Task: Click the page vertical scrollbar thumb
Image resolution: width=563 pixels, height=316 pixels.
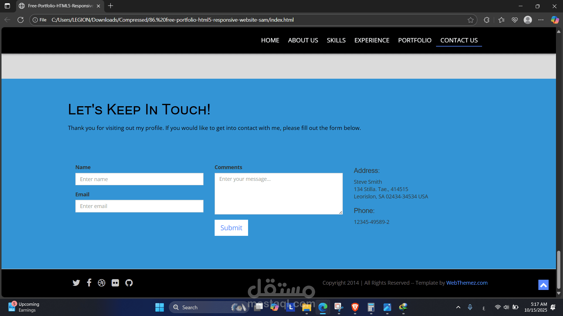Action: (559, 269)
